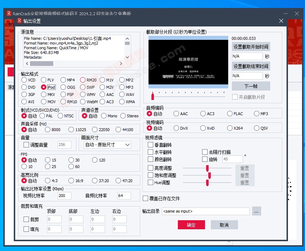This screenshot has width=305, height=251.
Task: Click the 输出目录 path field
Action: [x=206, y=211]
